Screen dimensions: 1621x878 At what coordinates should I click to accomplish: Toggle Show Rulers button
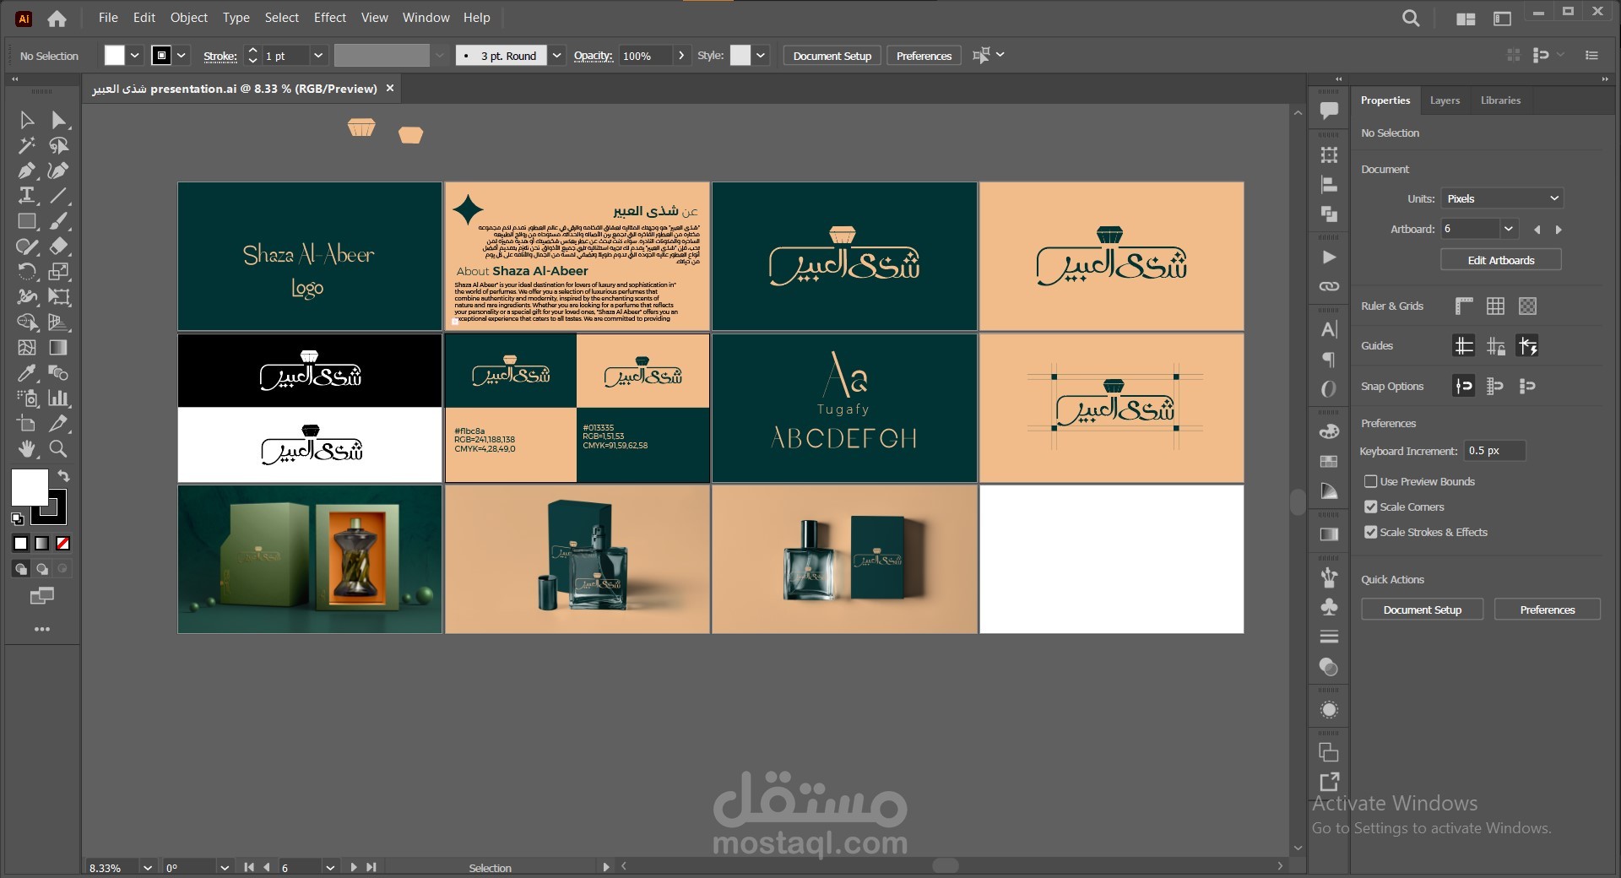click(1464, 306)
